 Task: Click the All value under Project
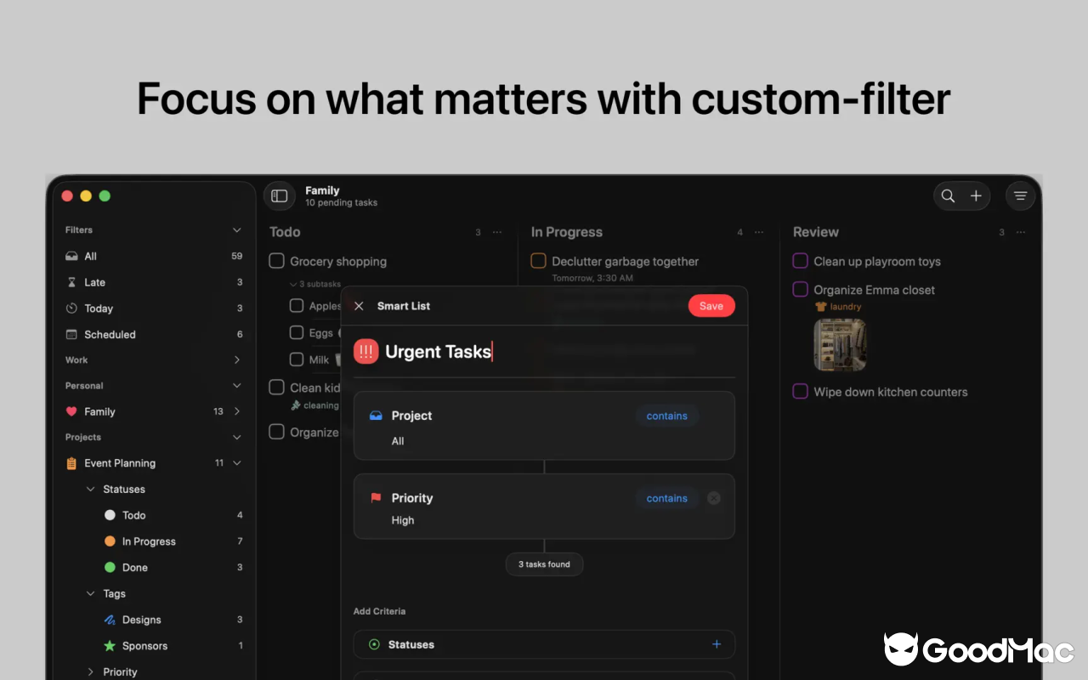click(x=398, y=441)
